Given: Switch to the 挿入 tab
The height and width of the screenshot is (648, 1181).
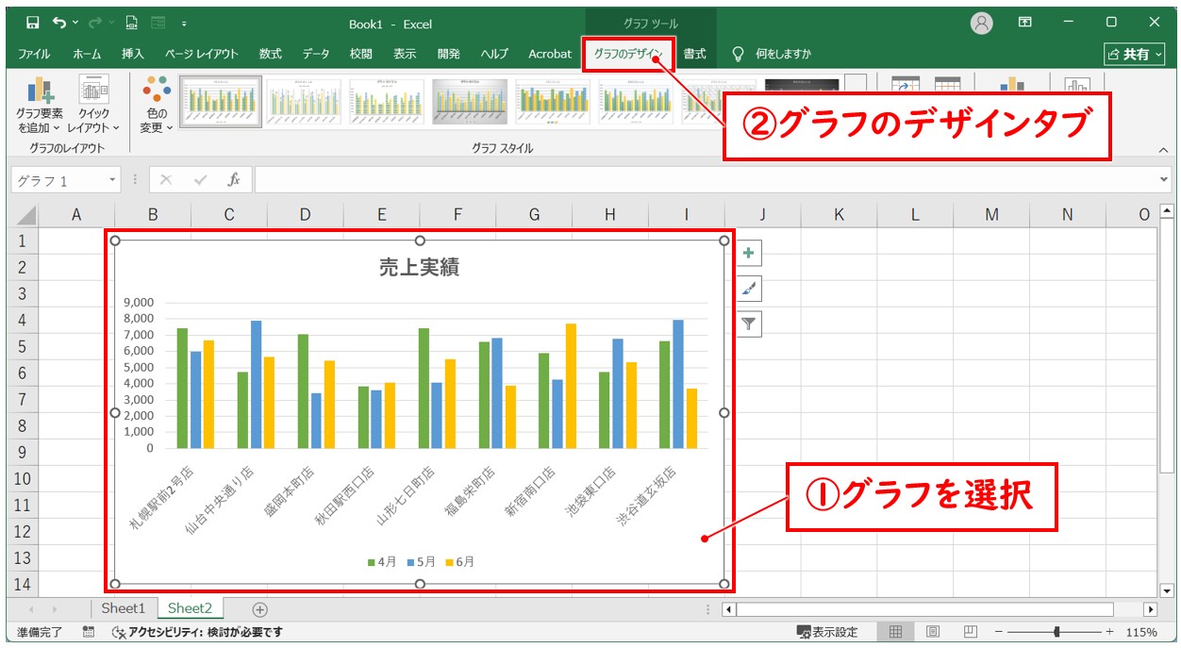Looking at the screenshot, I should tap(133, 54).
